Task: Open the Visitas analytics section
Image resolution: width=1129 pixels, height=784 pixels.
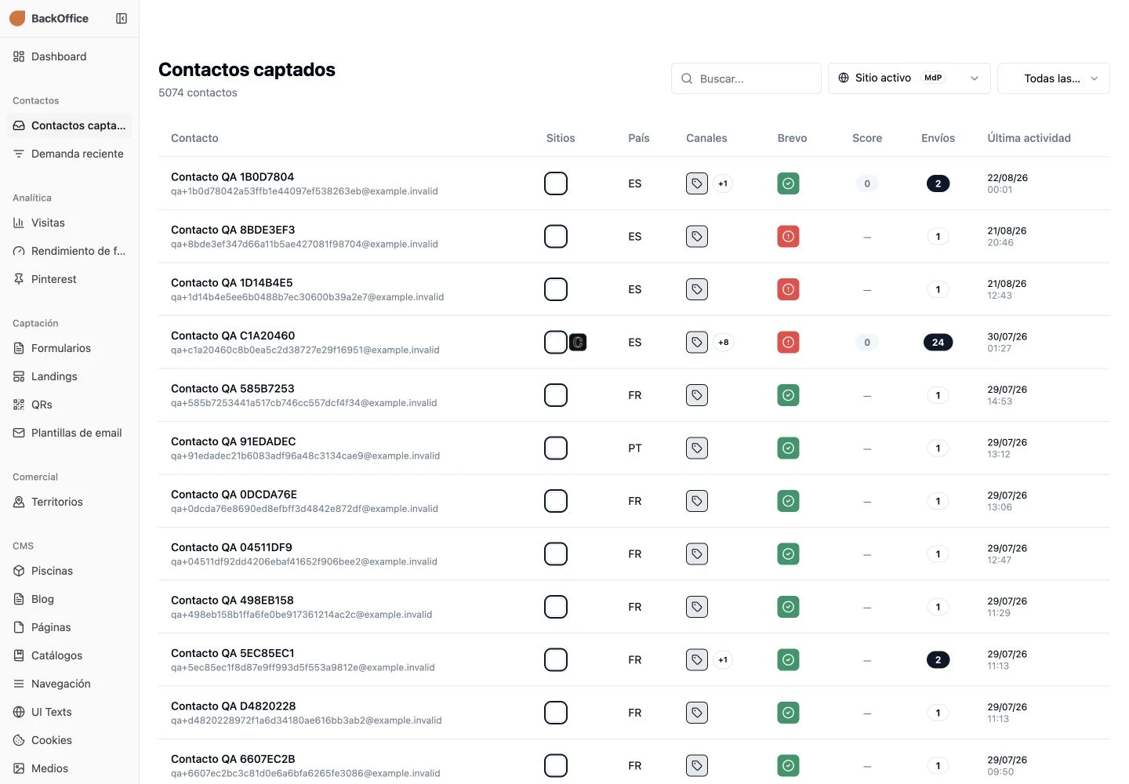Action: pyautogui.click(x=70, y=223)
